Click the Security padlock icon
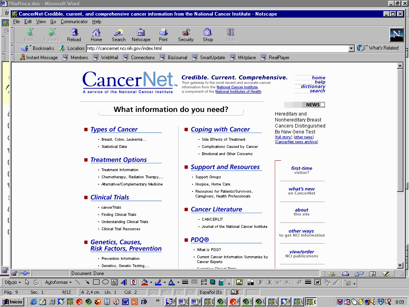This screenshot has height=307, width=409. coord(186,35)
